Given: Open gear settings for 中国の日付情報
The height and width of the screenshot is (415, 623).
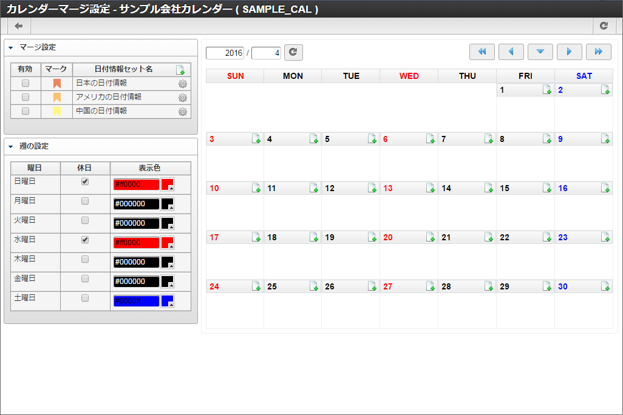Looking at the screenshot, I should (182, 112).
